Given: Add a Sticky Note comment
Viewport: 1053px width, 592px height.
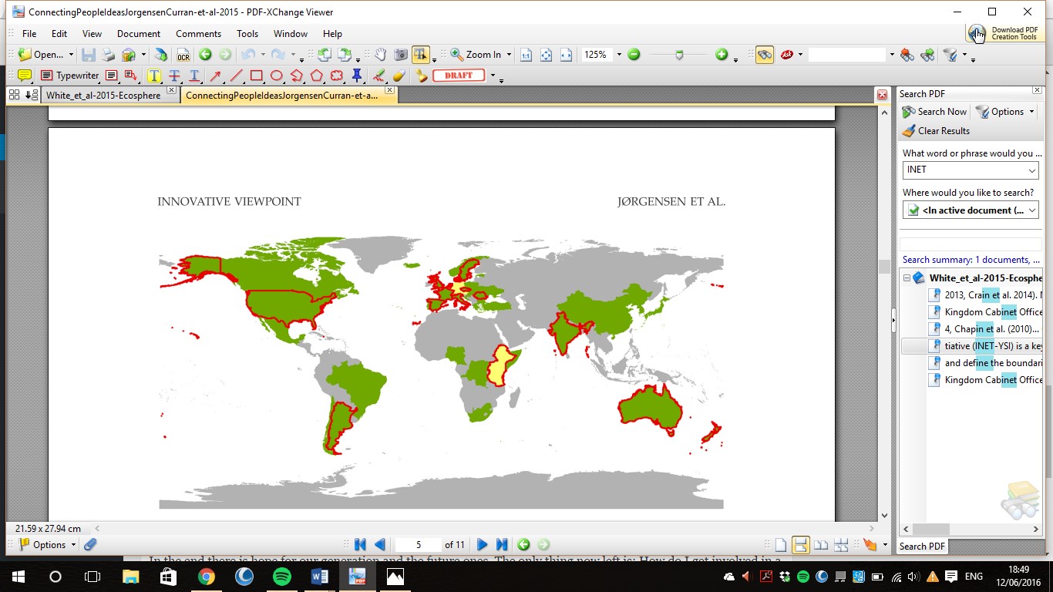Looking at the screenshot, I should (x=25, y=76).
